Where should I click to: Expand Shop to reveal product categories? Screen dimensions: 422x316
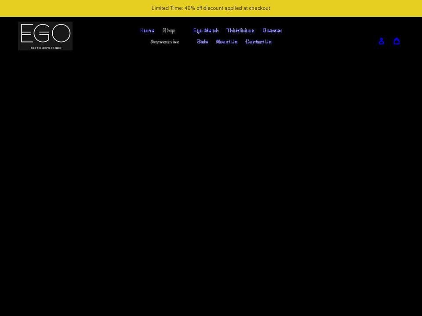[169, 30]
